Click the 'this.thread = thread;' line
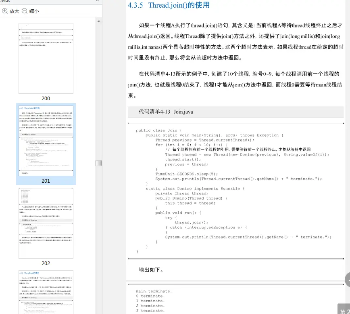The height and width of the screenshot is (314, 350). 190,203
